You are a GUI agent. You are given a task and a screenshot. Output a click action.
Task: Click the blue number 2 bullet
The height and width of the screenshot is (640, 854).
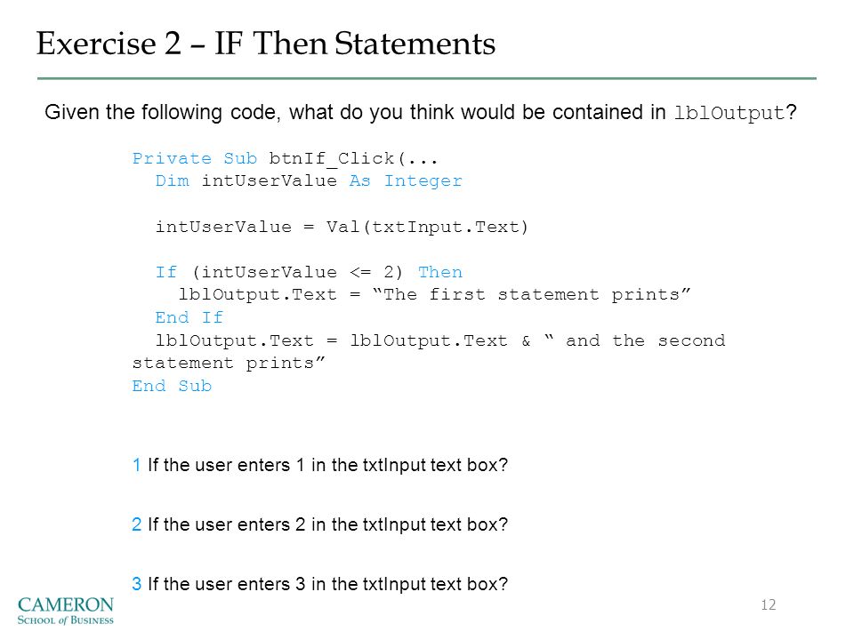(137, 524)
